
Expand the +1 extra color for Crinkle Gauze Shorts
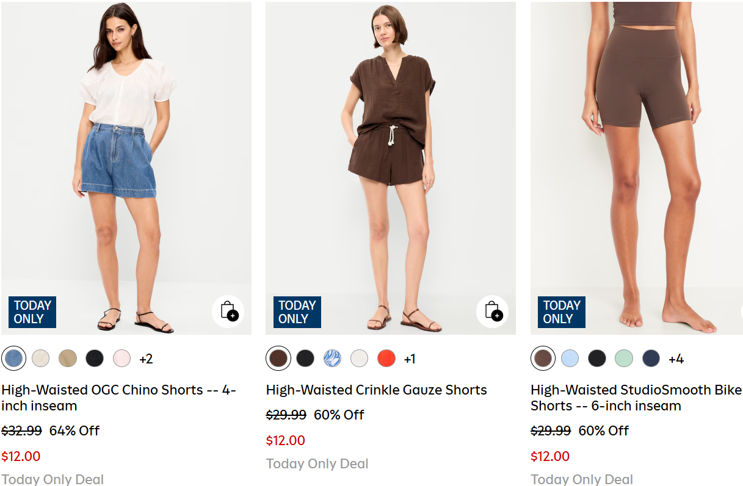tap(410, 359)
